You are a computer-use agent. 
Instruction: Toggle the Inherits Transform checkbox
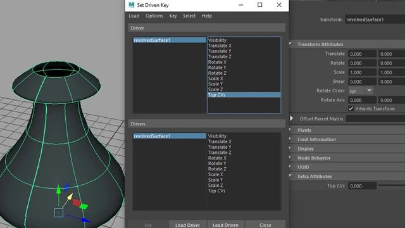[x=351, y=108]
